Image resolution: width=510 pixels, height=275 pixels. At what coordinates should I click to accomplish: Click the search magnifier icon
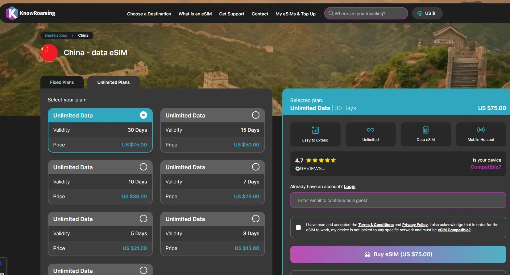331,13
